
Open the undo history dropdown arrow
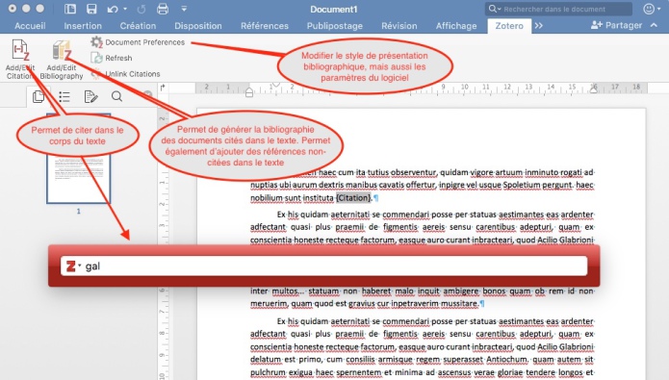pos(125,9)
